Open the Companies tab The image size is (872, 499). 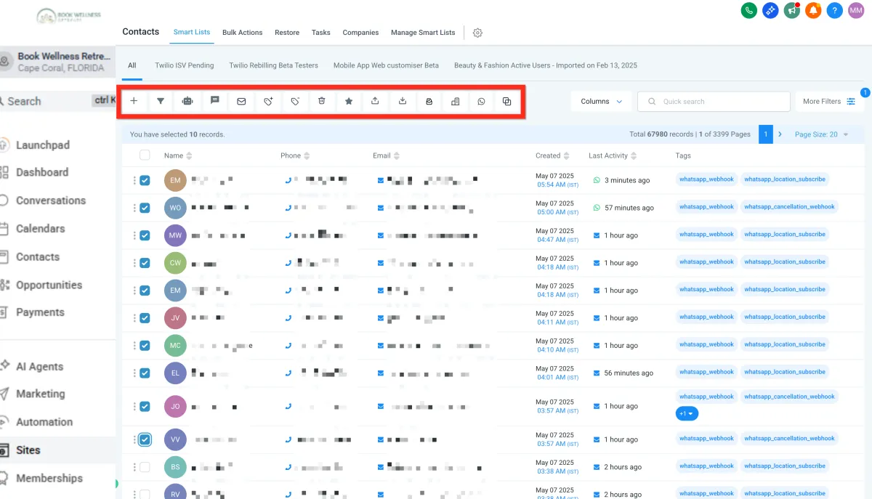[361, 33]
